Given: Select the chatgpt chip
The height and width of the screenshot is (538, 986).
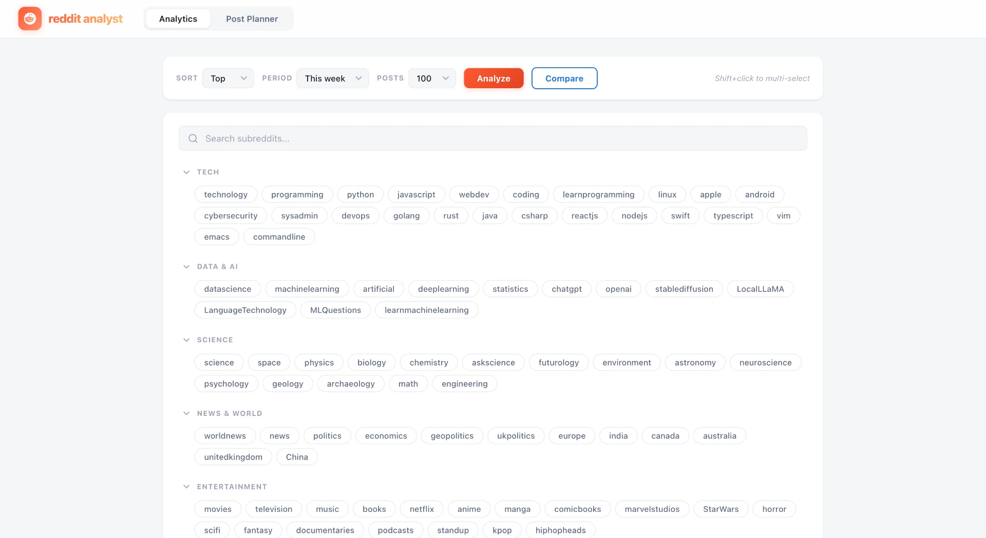Looking at the screenshot, I should [567, 289].
